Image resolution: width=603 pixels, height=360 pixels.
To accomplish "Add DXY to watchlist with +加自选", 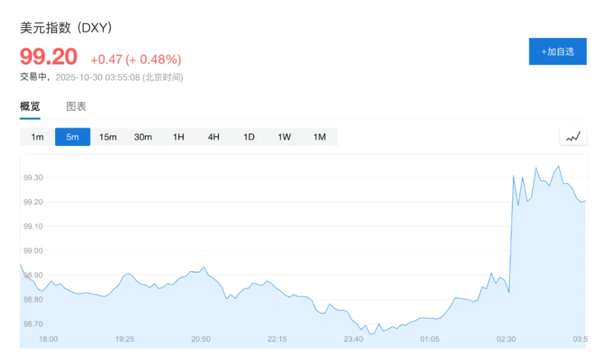I will click(557, 52).
